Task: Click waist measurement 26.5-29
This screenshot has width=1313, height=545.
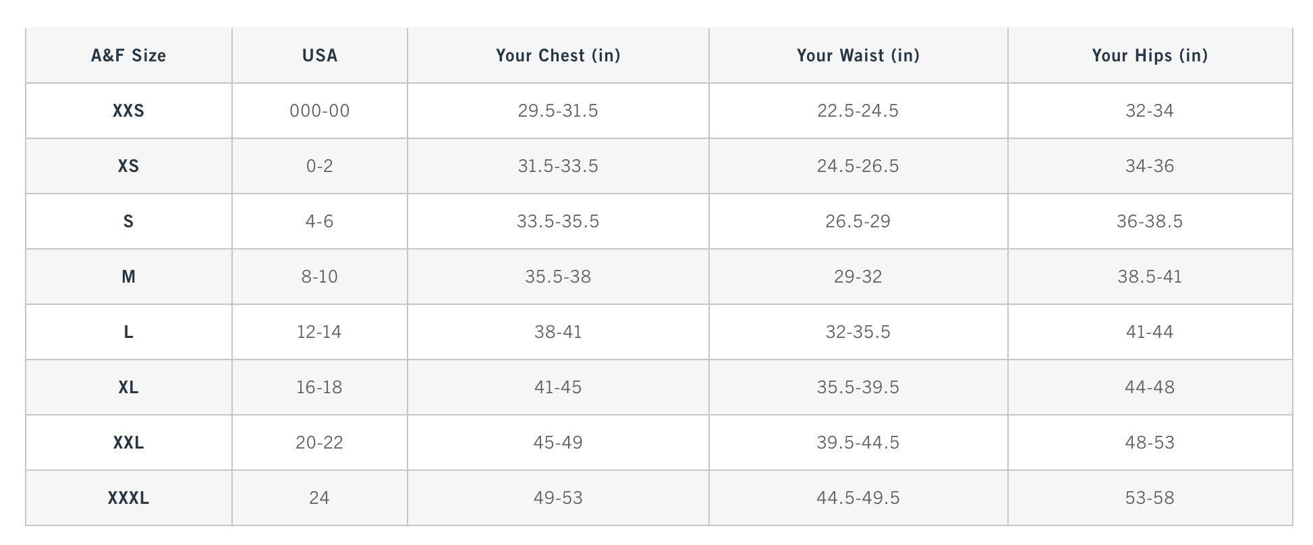Action: pyautogui.click(x=858, y=221)
